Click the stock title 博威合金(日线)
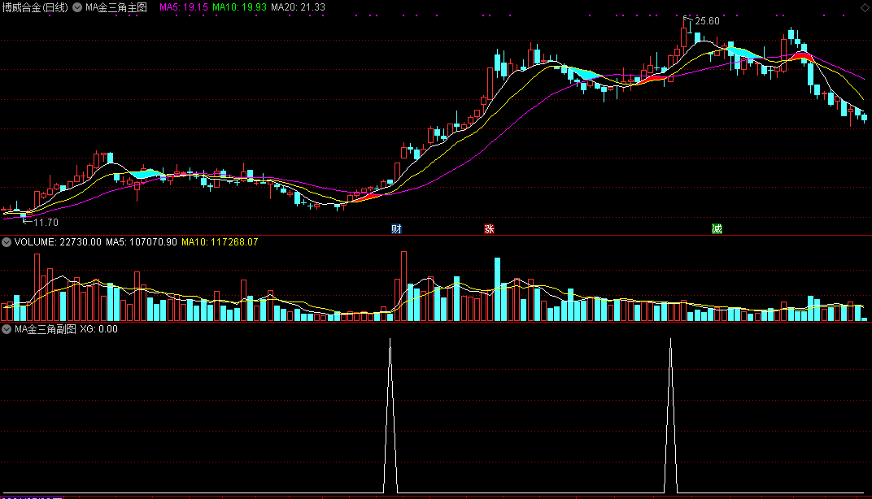 (x=35, y=7)
